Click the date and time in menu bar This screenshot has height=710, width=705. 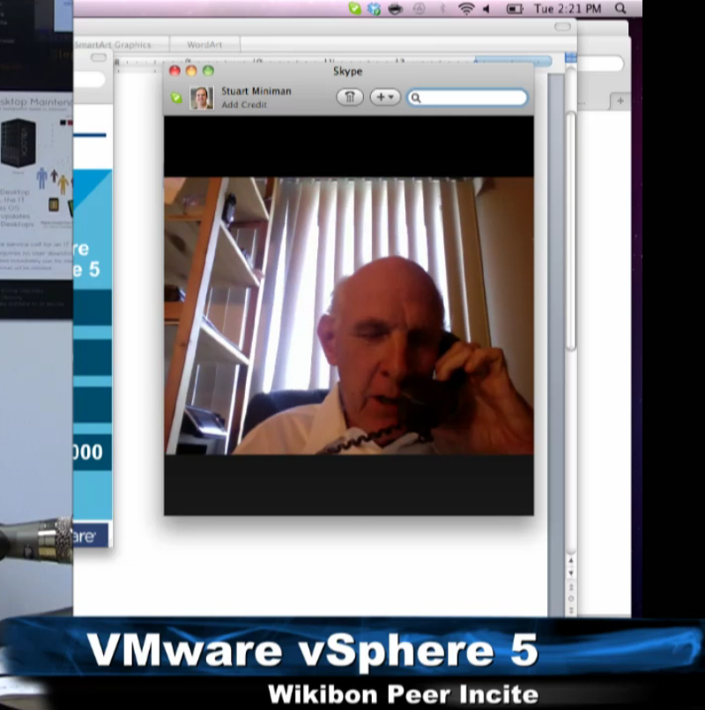(x=568, y=9)
